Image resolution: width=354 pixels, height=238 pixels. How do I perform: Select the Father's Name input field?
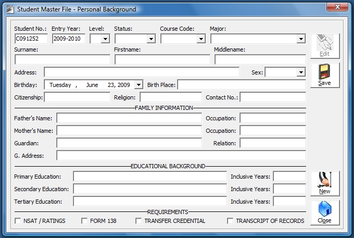click(x=129, y=118)
